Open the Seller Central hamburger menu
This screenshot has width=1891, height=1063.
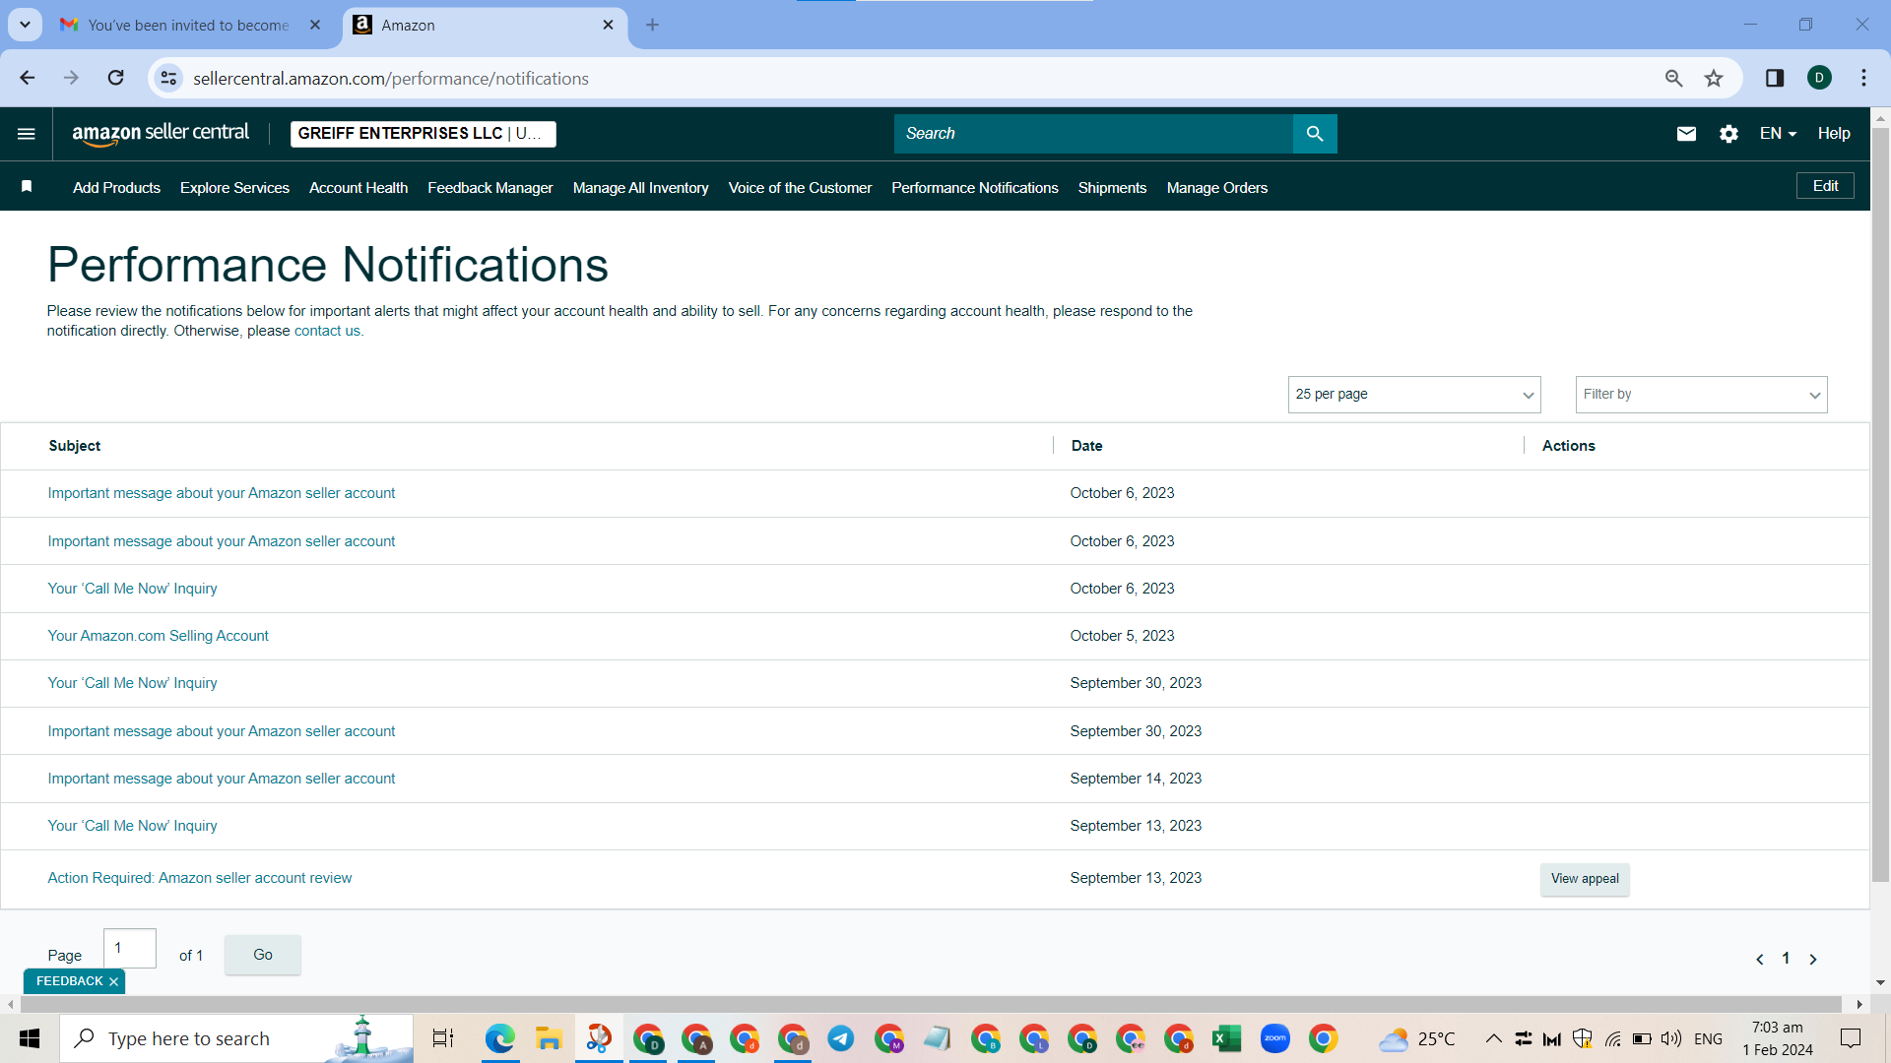click(27, 134)
